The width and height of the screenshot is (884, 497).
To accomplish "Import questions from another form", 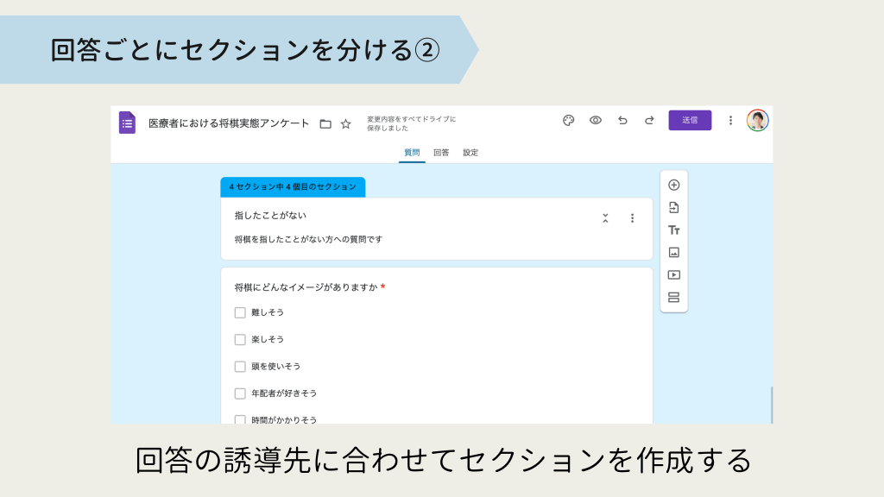I will 674,207.
